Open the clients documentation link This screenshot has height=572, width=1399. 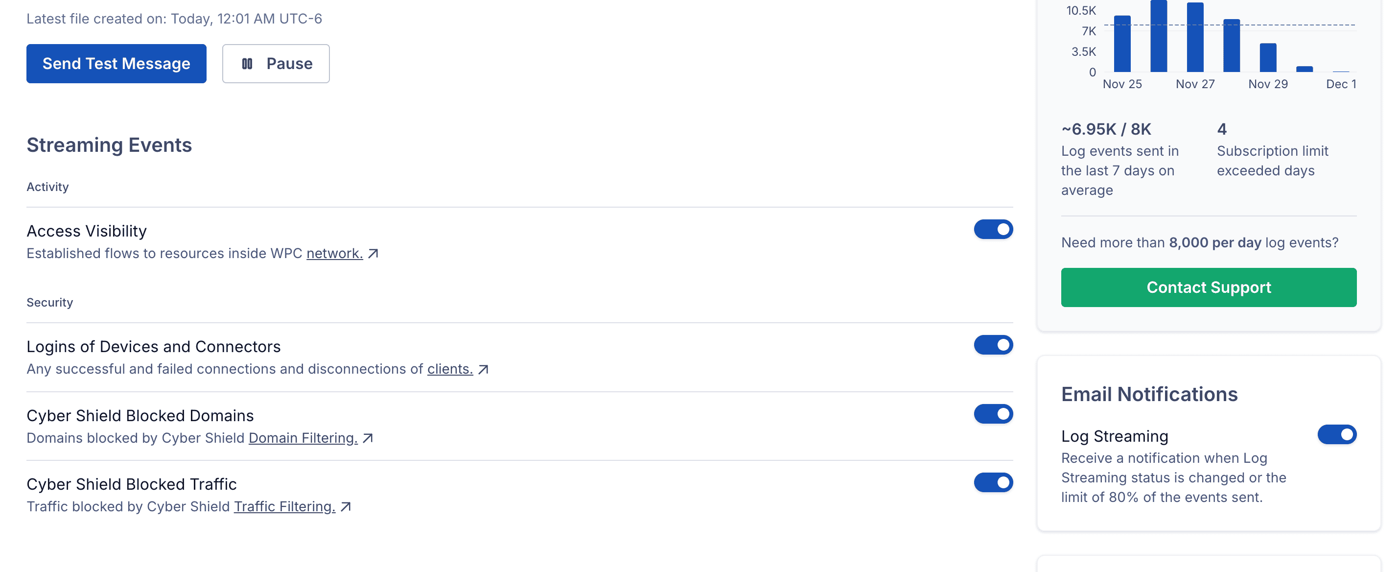click(x=450, y=369)
